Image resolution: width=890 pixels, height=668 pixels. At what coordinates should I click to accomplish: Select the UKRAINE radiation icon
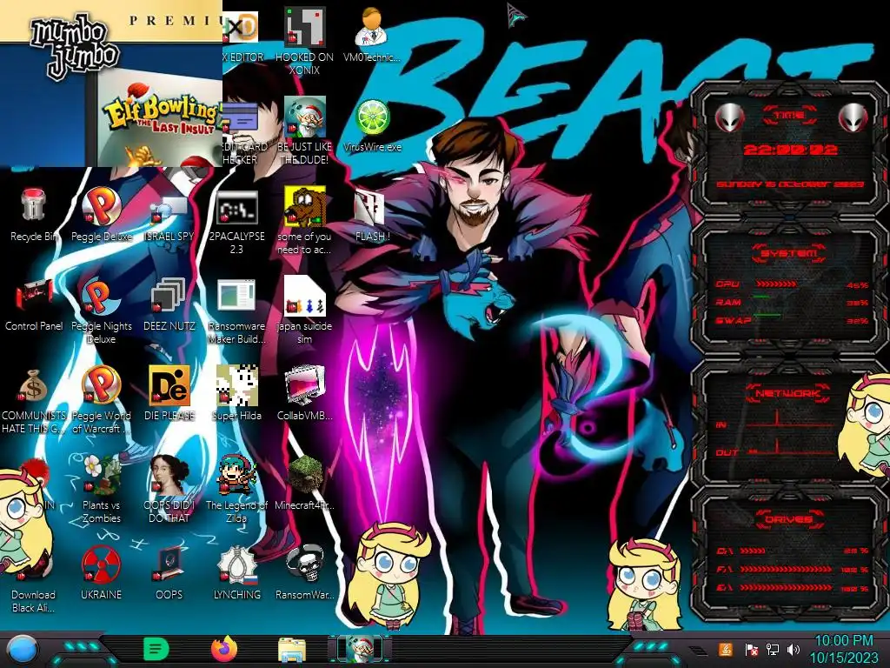(101, 564)
